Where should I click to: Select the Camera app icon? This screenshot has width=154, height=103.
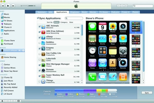(123, 26)
